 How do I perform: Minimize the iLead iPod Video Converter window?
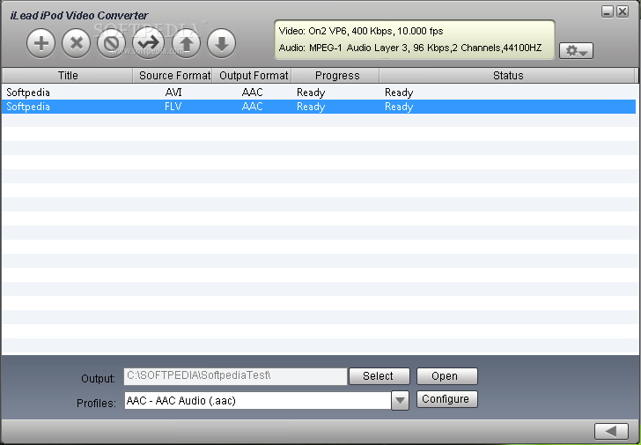[x=607, y=11]
